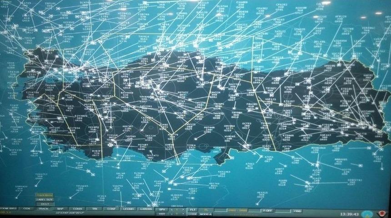Open the MAP menu in toolbar
The image size is (391, 218).
[x=60, y=208]
